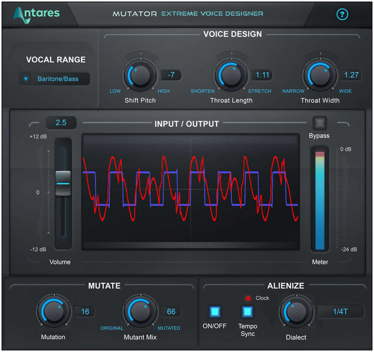Click the SHORTEN label under Throat Length
Image resolution: width=374 pixels, height=352 pixels.
point(203,91)
